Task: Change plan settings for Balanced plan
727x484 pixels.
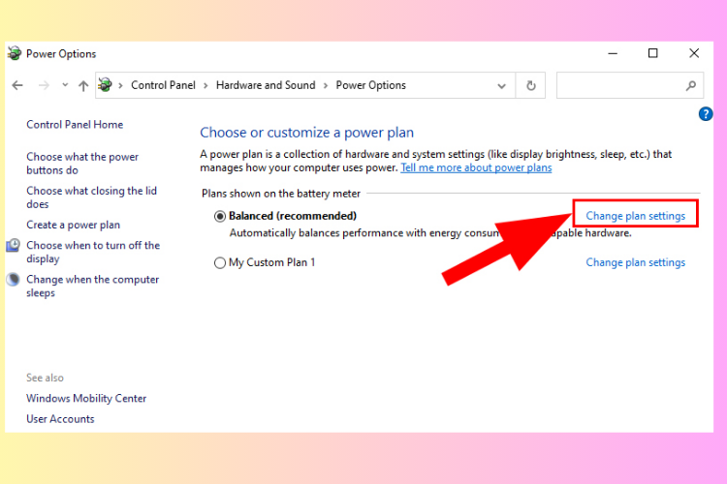Action: click(636, 216)
